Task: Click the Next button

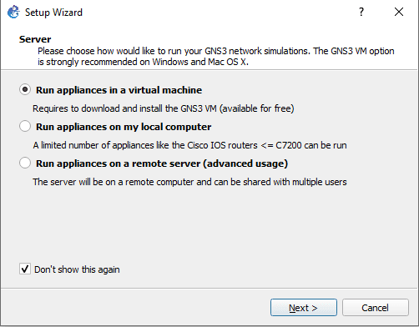Action: tap(304, 308)
